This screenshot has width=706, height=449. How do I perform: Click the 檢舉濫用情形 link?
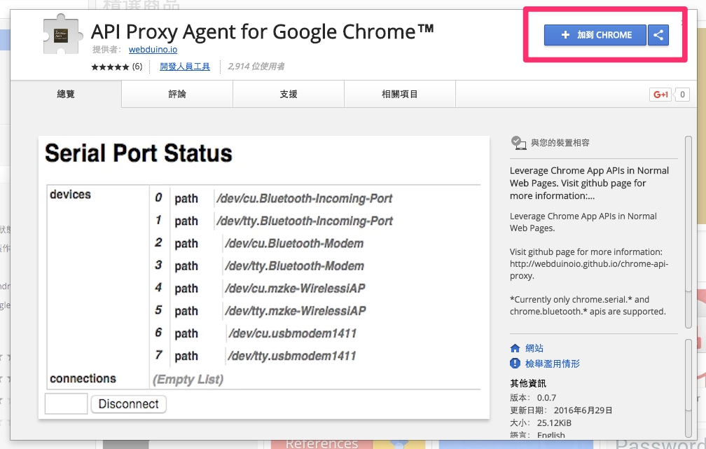[553, 364]
